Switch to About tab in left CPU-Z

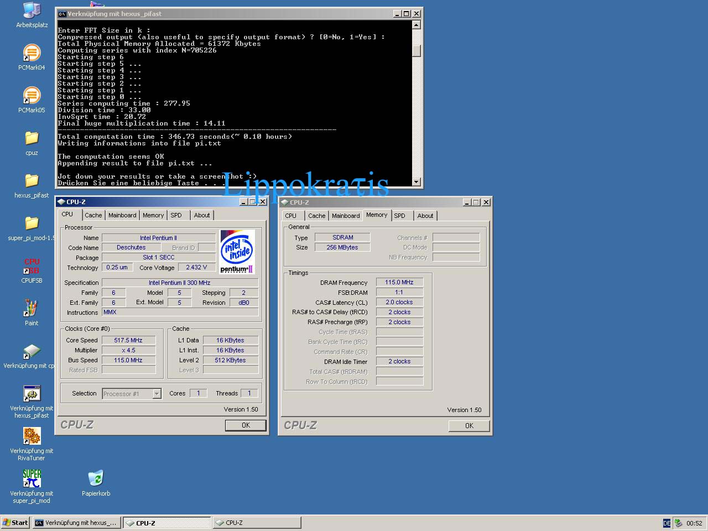tap(202, 215)
